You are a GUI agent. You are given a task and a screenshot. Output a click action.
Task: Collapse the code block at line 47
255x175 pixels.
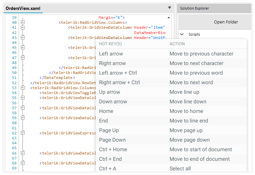[23, 58]
